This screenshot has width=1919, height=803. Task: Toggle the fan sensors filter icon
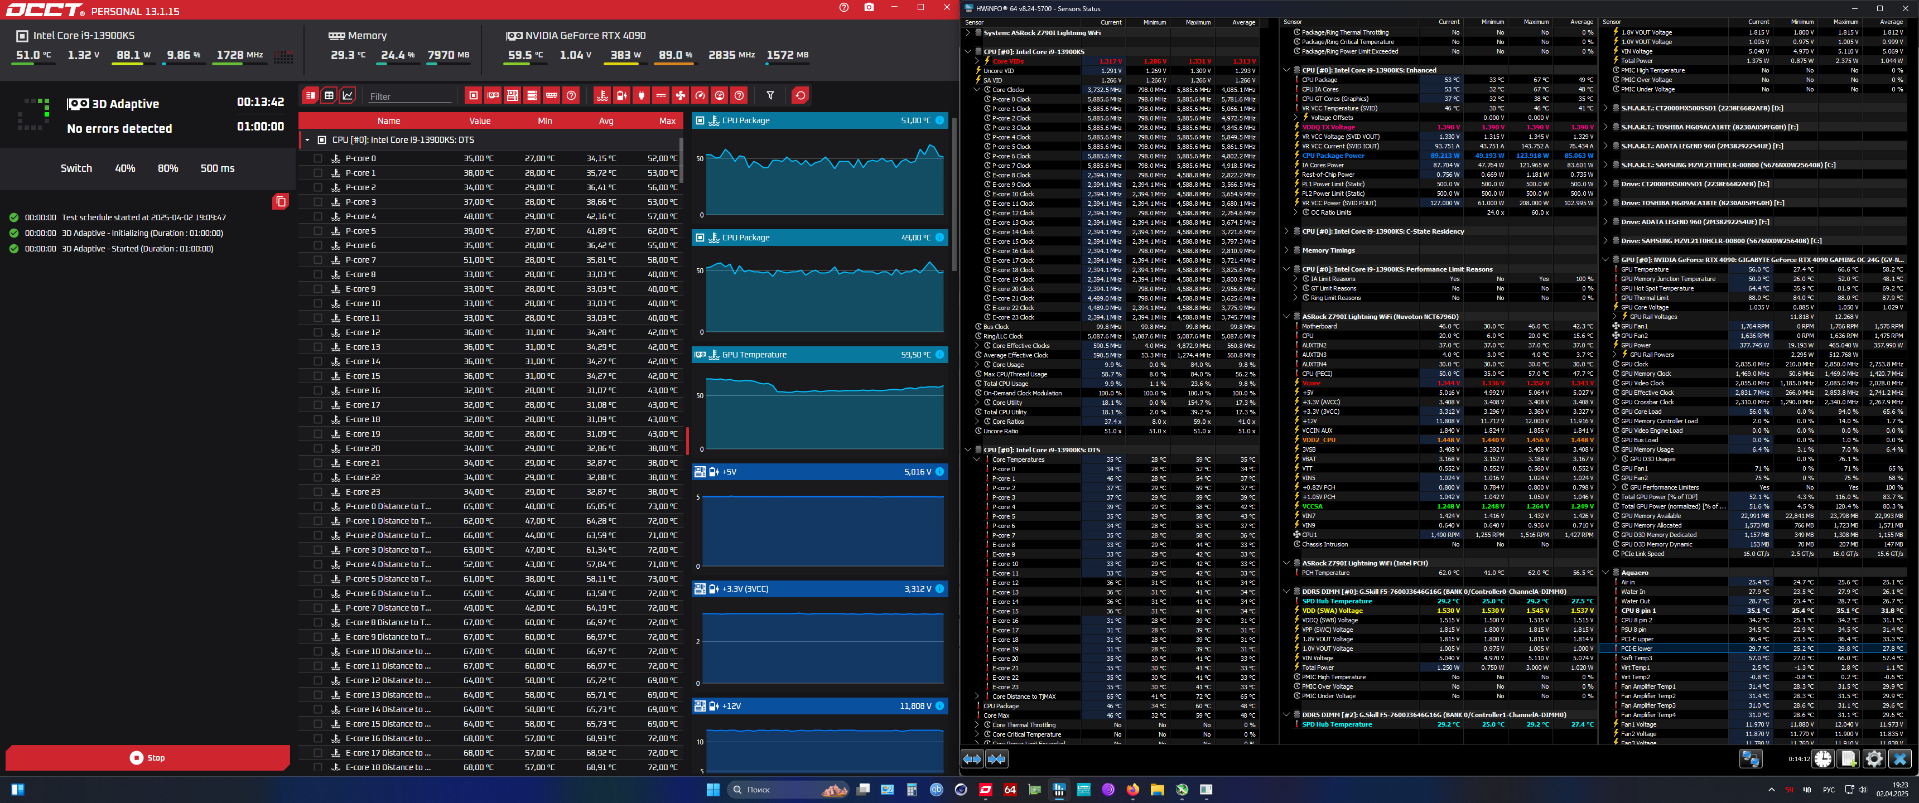tap(680, 95)
